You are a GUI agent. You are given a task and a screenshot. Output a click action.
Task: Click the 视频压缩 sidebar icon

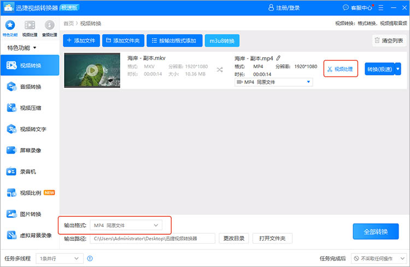(x=11, y=108)
